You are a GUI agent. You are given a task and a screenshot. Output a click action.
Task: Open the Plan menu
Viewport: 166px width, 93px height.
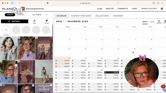point(100,9)
